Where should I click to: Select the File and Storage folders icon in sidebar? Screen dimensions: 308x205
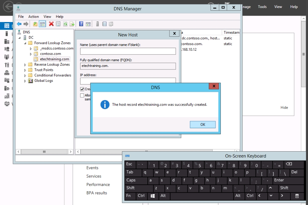click(x=7, y=80)
